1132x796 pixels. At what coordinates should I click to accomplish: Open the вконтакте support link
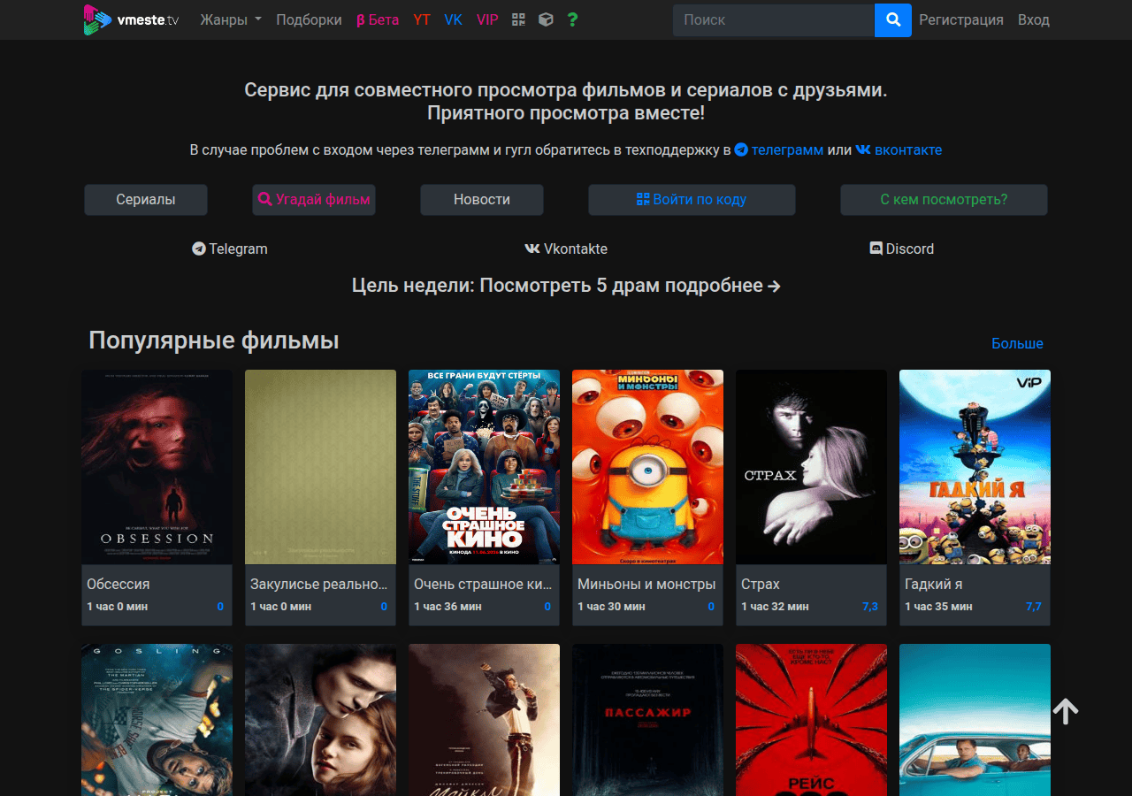tap(899, 150)
